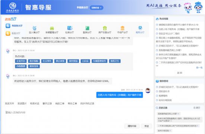Click the location pin beside 税务分厅

pyautogui.click(x=78, y=7)
